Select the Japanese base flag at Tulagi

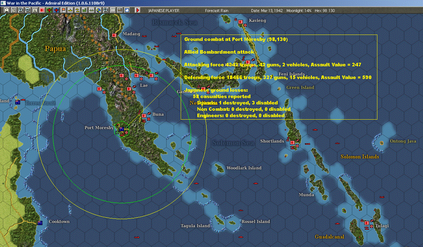pos(367,223)
